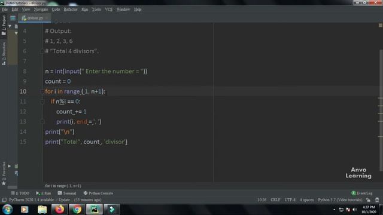Change CRLF line separator
The image size is (383, 215).
(x=275, y=200)
